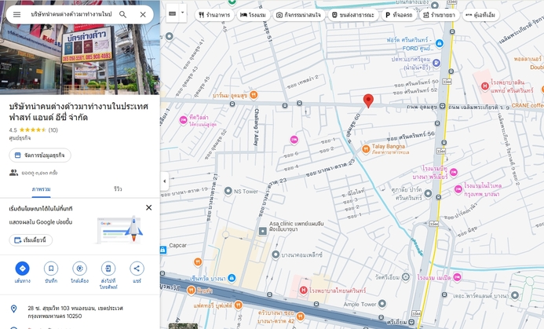
Task: Click the โรงพยาบาลสัตว์ hospital marker
Action: pos(484,86)
